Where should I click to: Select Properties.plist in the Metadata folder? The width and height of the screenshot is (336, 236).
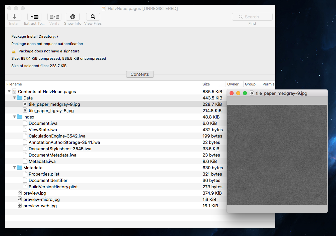click(x=44, y=174)
